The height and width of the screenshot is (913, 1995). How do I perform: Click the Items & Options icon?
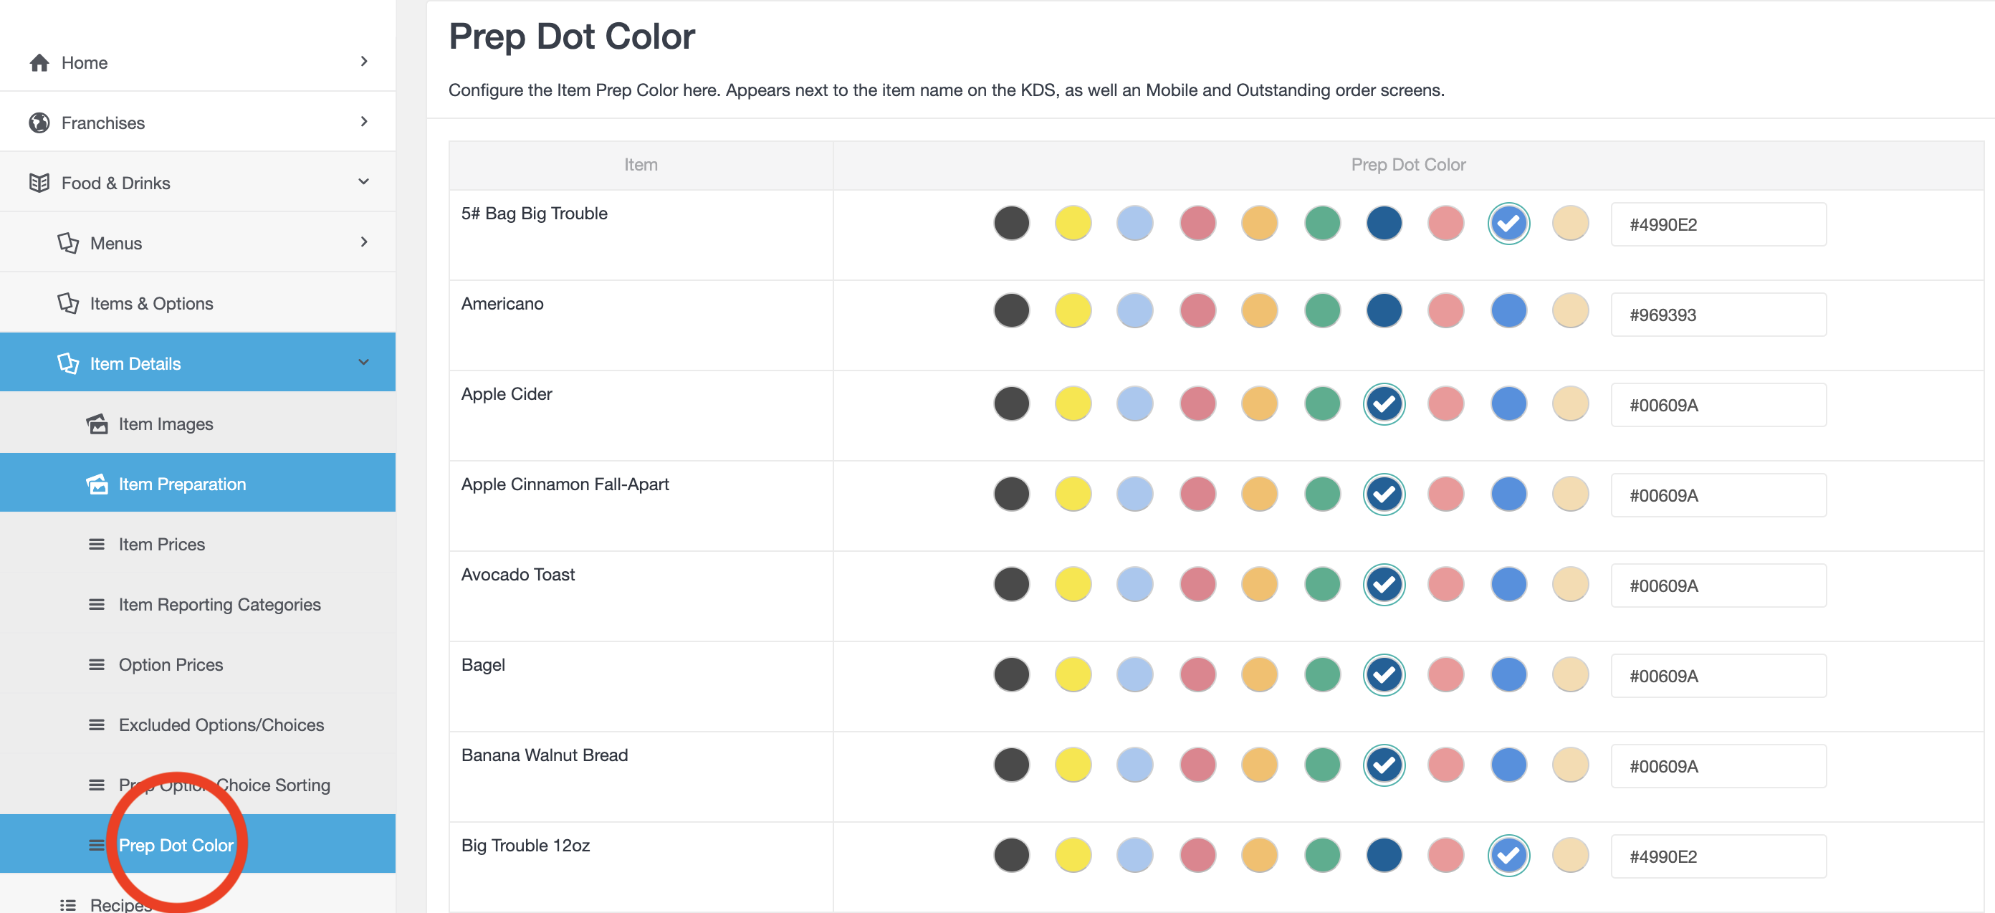[68, 303]
